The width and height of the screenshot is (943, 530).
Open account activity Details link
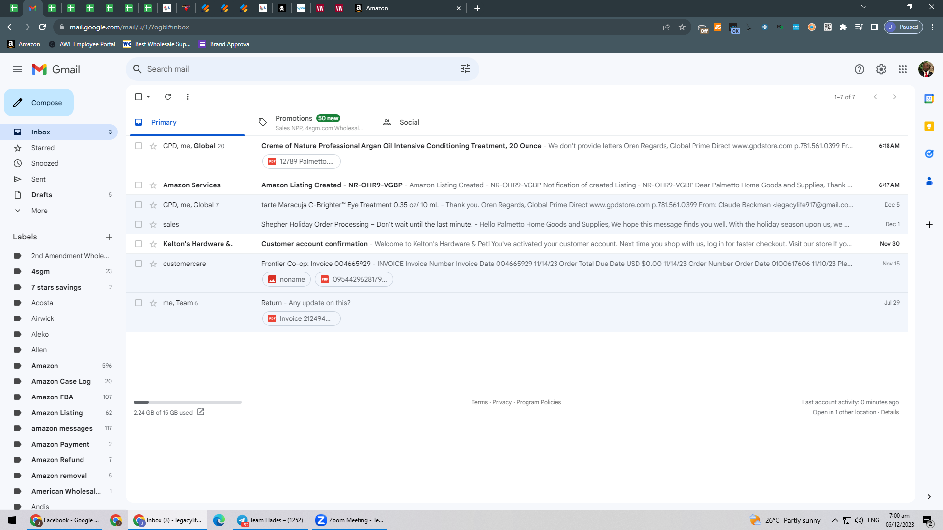tap(890, 412)
